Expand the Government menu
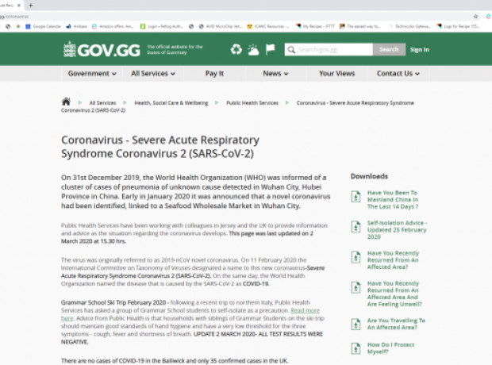This screenshot has width=492, height=365. (92, 74)
